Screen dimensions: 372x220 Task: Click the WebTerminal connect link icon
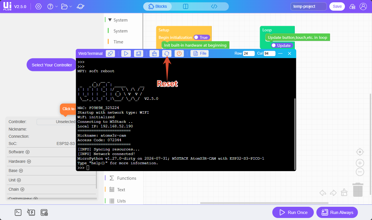pos(110,53)
